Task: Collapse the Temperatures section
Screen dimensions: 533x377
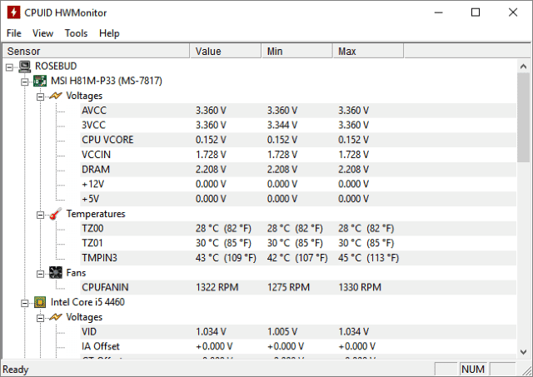Action: (41, 214)
